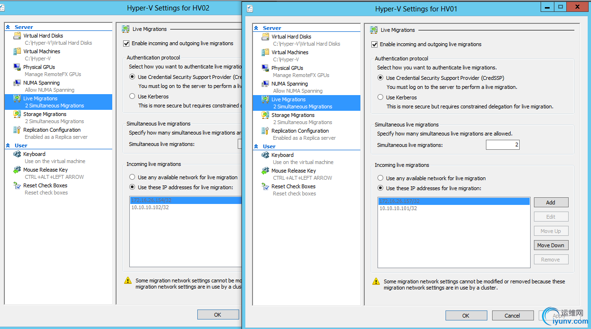Click Mouse Release Key icon in HV01 window

[265, 171]
